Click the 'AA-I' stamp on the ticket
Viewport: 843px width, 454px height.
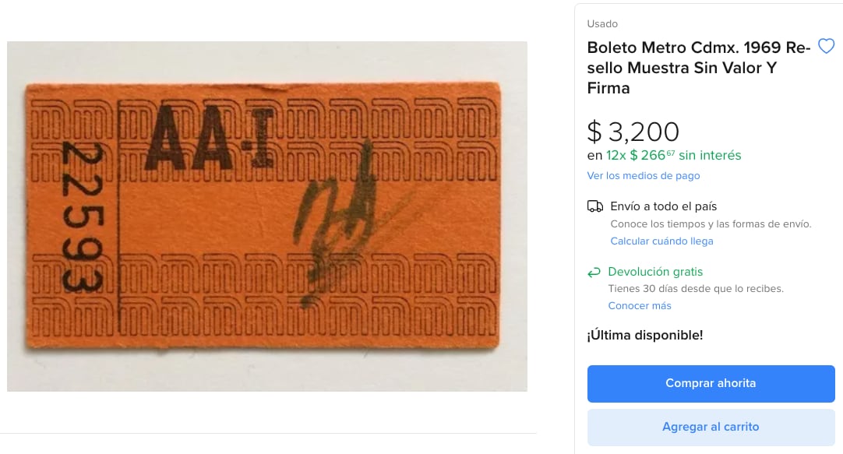coord(212,137)
